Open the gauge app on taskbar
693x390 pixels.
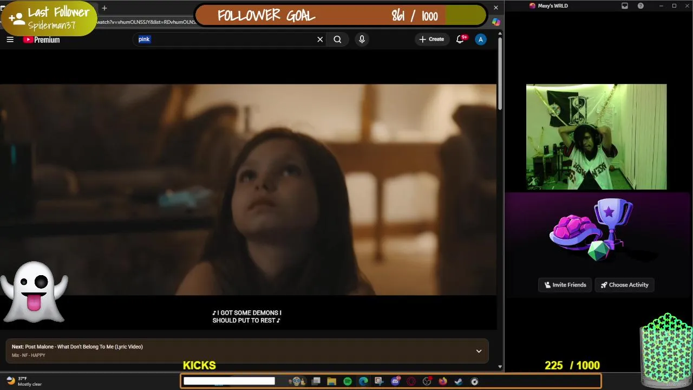tap(474, 381)
